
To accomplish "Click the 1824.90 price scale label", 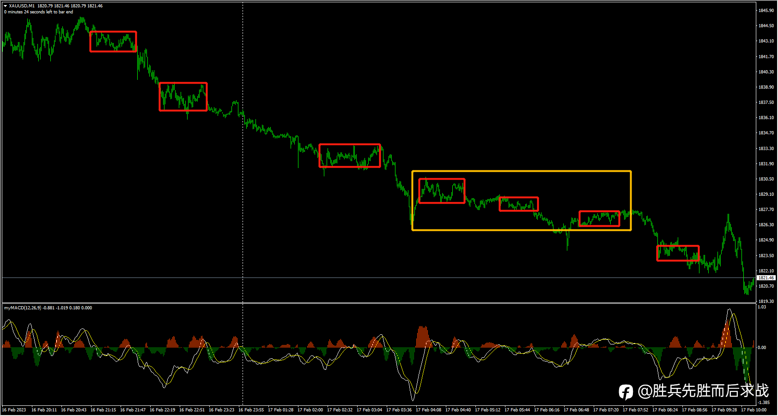I will [766, 240].
